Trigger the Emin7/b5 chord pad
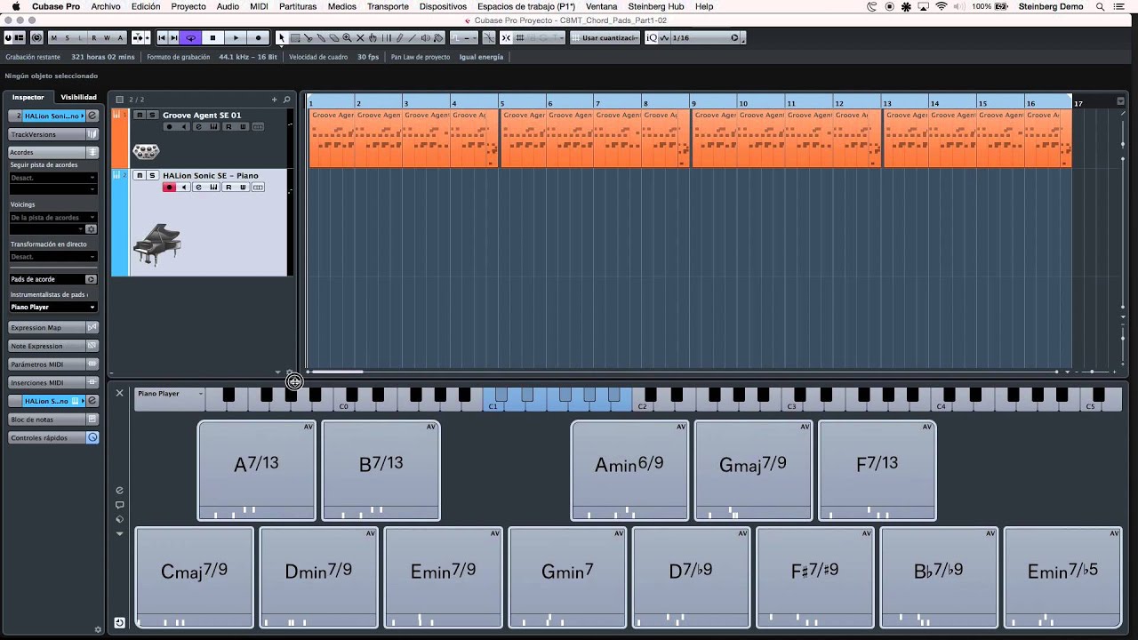1138x640 pixels. coord(1062,577)
